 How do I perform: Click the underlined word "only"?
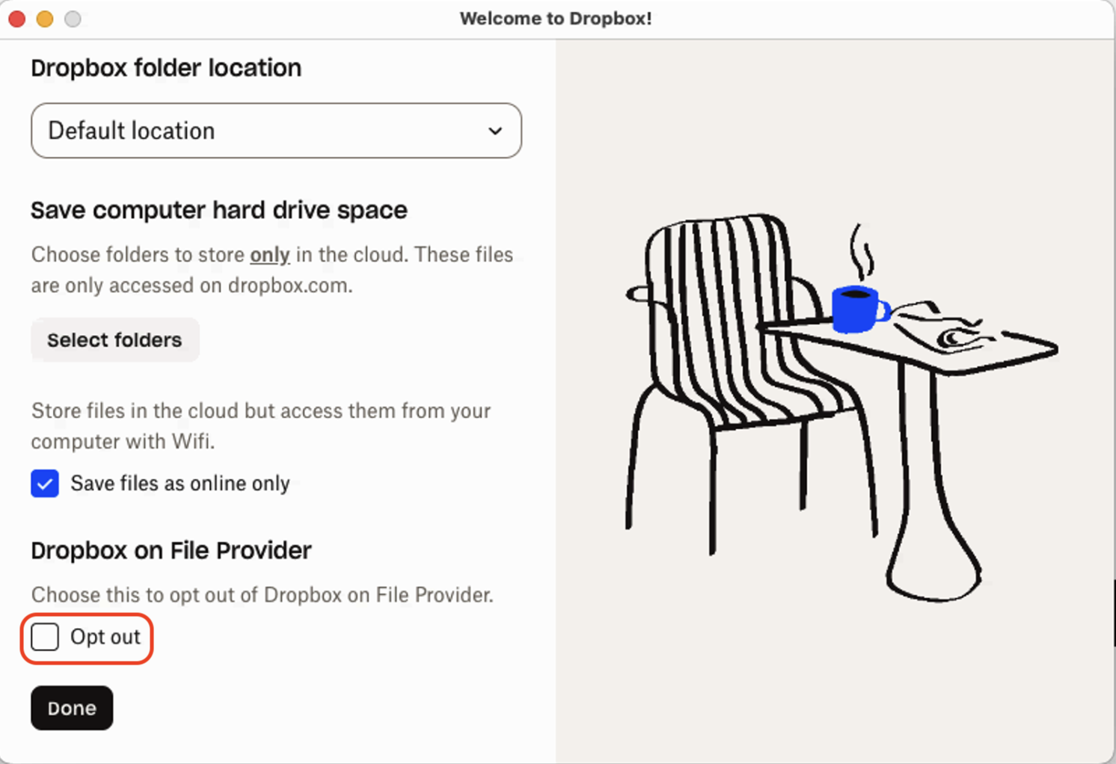tap(269, 255)
